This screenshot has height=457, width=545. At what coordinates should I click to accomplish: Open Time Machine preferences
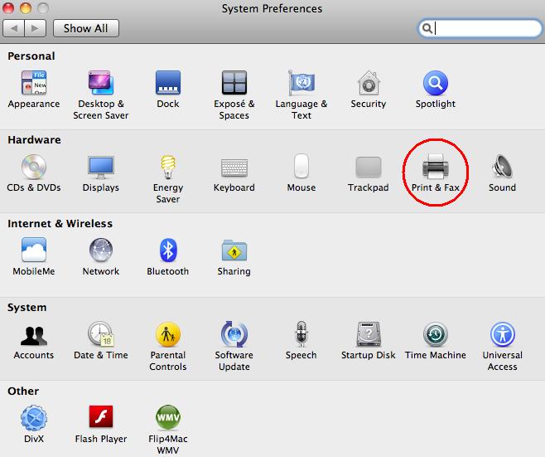[x=436, y=335]
